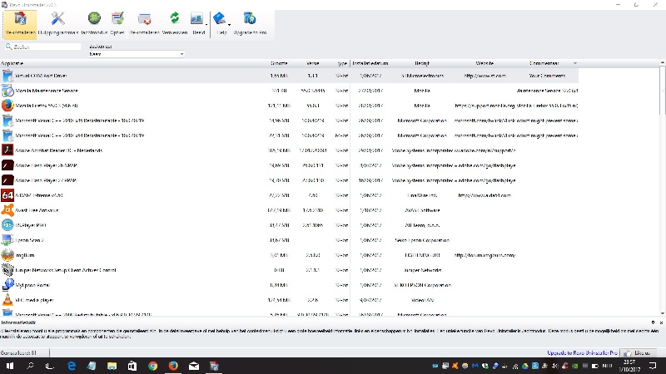
Task: Open Beeld view button
Action: click(196, 24)
